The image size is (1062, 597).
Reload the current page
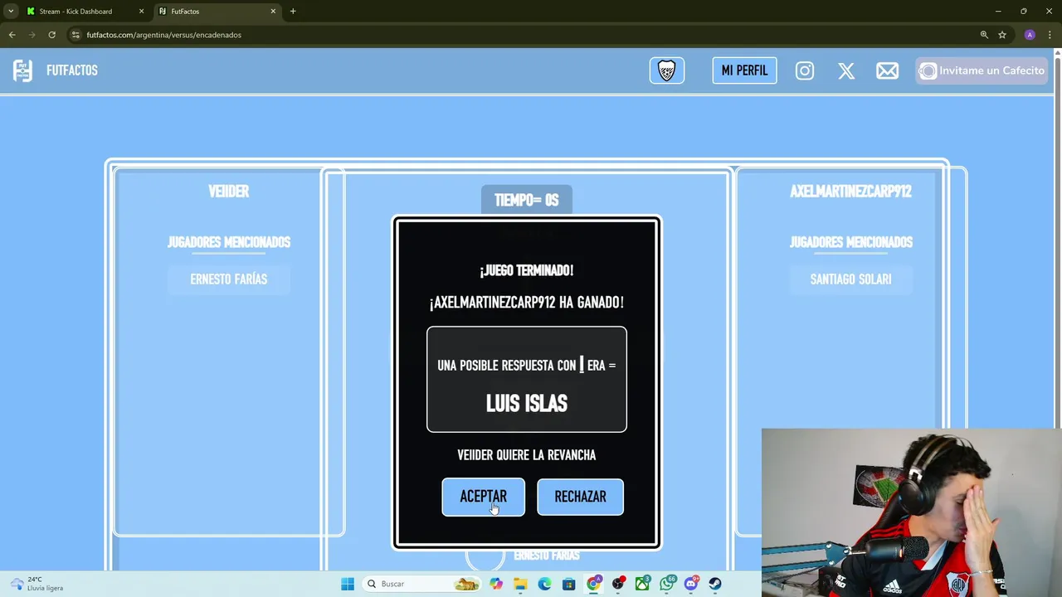[x=51, y=35]
